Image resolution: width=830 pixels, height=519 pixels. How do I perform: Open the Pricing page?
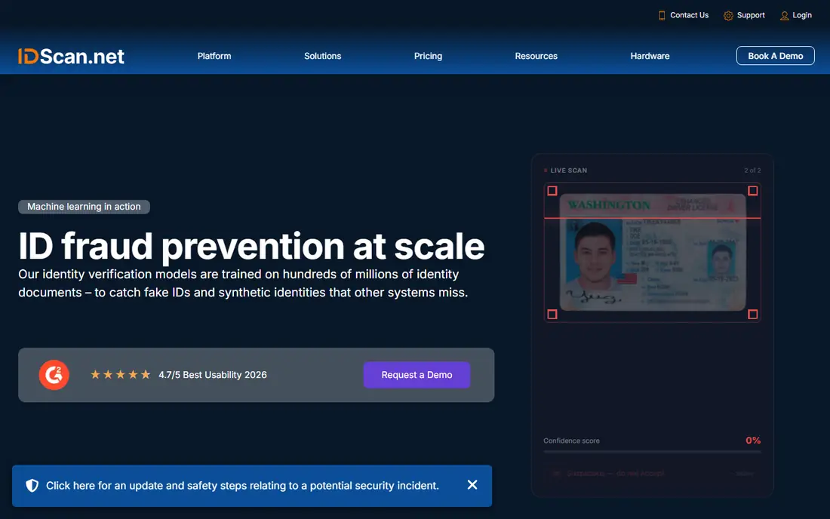point(428,56)
